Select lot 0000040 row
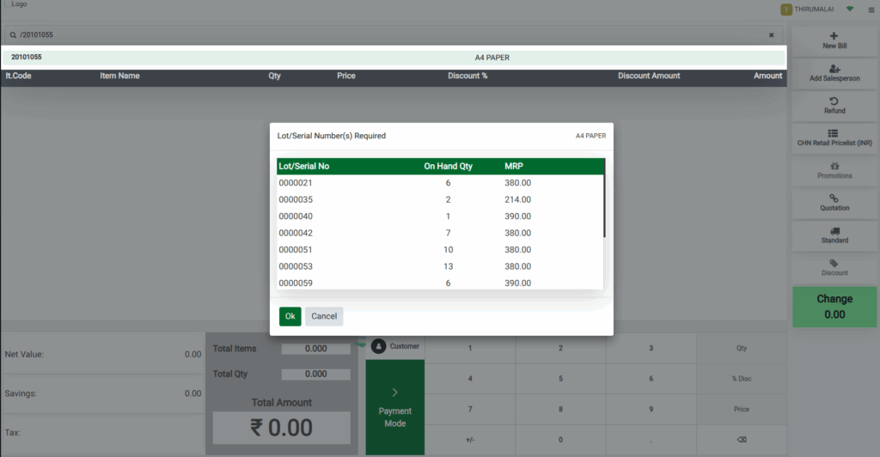Screen dimensions: 880x457 pyautogui.click(x=440, y=216)
